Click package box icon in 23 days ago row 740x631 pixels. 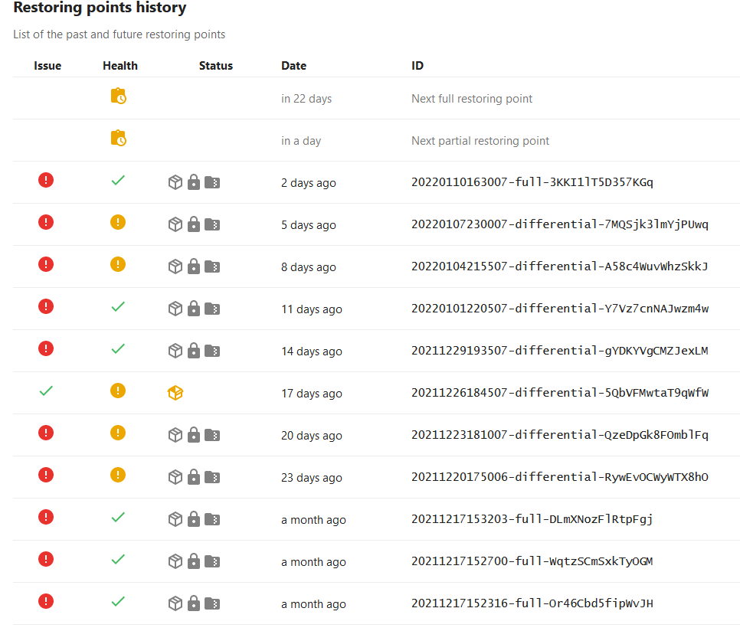coord(175,477)
